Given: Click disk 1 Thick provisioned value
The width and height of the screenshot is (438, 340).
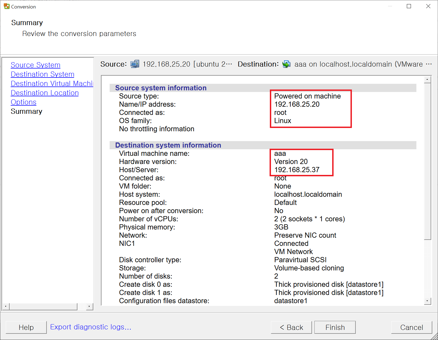Looking at the screenshot, I should (329, 293).
